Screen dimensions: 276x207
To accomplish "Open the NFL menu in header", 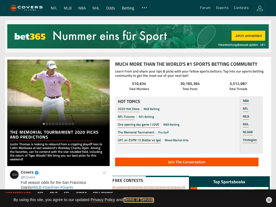I will [54, 8].
